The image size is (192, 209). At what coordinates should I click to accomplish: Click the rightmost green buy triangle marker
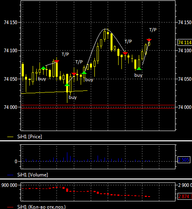(139, 69)
